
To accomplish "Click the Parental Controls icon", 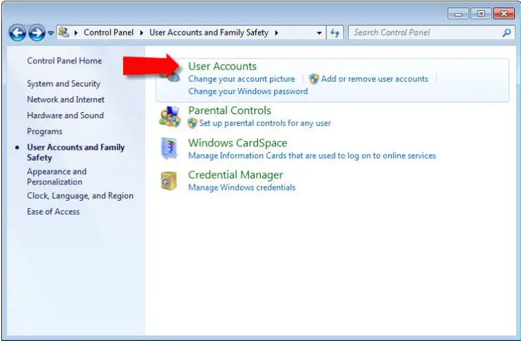I will click(x=169, y=117).
